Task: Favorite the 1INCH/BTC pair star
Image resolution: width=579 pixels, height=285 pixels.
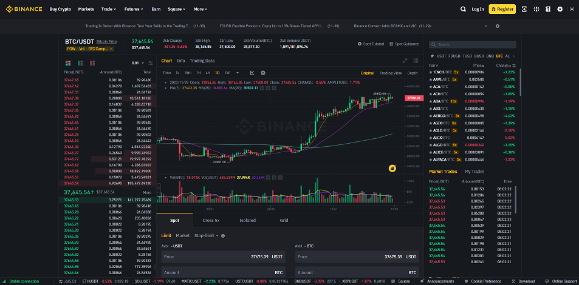Action: click(430, 72)
